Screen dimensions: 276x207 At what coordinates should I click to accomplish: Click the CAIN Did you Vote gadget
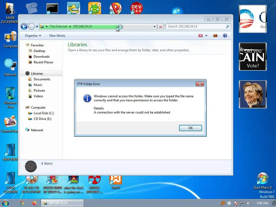253,57
